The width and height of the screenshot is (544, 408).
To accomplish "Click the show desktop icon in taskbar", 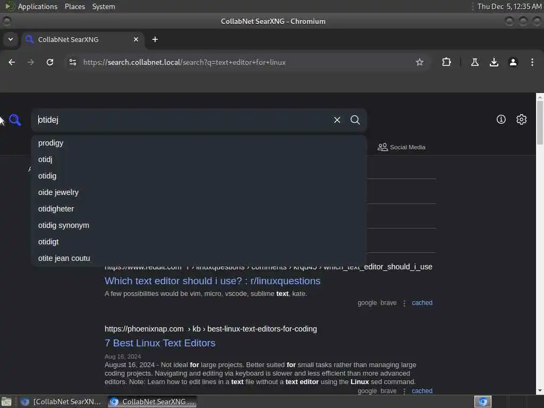I will pos(6,402).
